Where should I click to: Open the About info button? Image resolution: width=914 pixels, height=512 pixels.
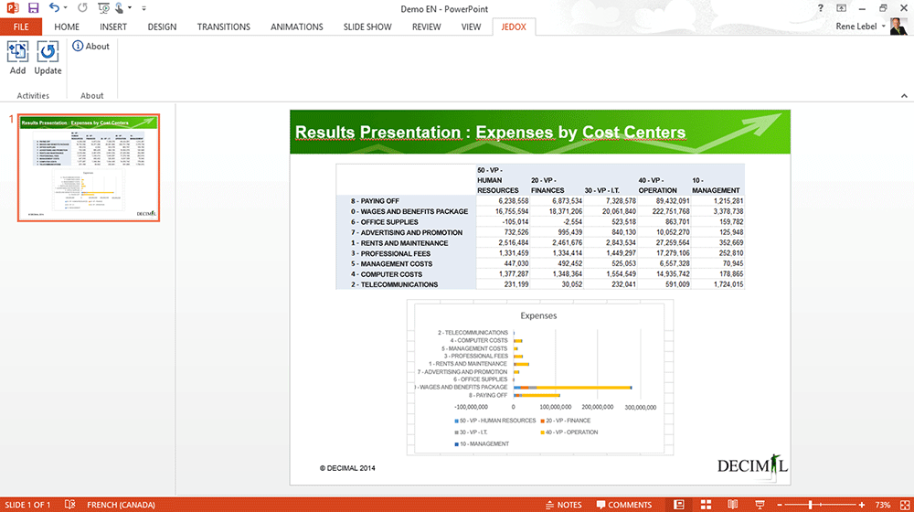click(90, 46)
